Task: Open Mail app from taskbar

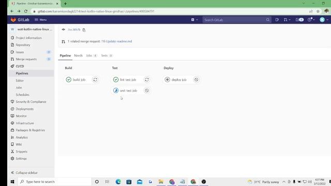Action: (x=140, y=181)
